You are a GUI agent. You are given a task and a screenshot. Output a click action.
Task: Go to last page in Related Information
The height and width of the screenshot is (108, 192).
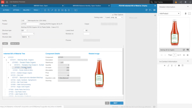click(188, 55)
